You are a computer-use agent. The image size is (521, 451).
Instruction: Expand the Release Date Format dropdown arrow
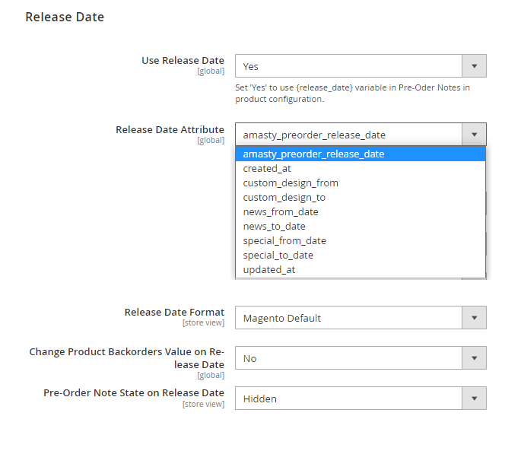[474, 318]
